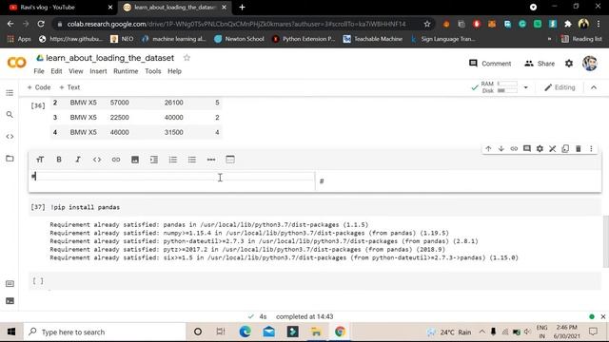Open the Runtime menu
This screenshot has width=609, height=342.
pyautogui.click(x=126, y=71)
